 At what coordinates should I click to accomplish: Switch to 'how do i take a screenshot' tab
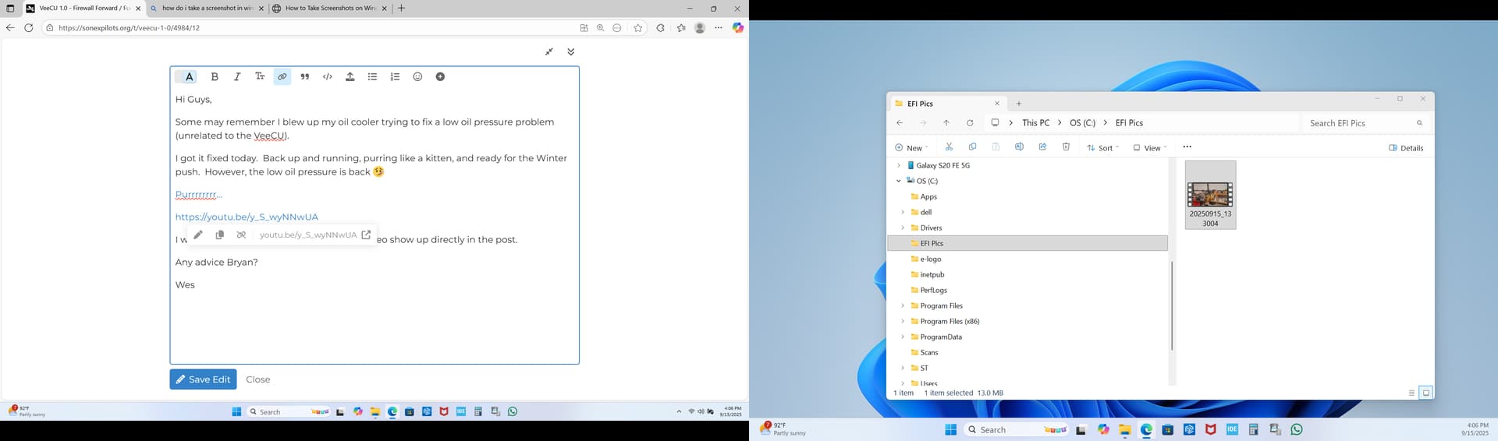(x=206, y=9)
